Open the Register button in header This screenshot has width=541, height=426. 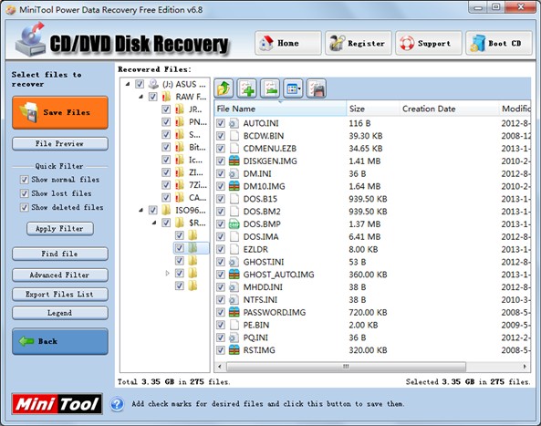pyautogui.click(x=359, y=43)
